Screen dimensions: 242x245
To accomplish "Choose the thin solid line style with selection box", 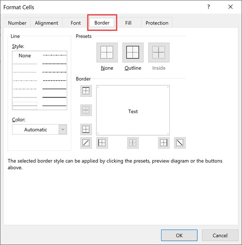I will (x=25, y=106).
